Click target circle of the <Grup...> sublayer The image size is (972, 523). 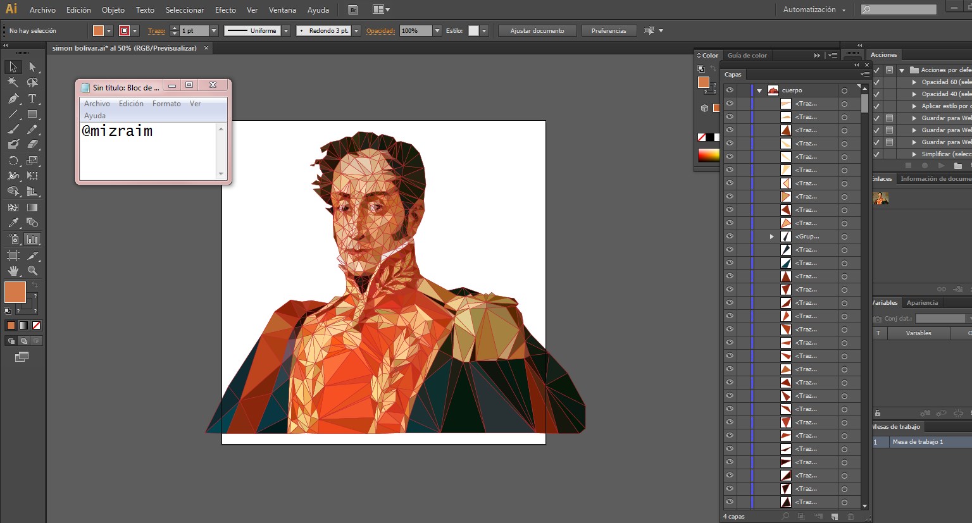click(845, 237)
